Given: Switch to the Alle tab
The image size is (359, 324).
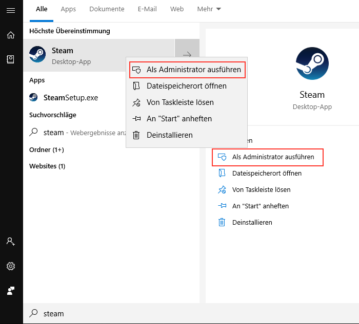Looking at the screenshot, I should (x=42, y=9).
